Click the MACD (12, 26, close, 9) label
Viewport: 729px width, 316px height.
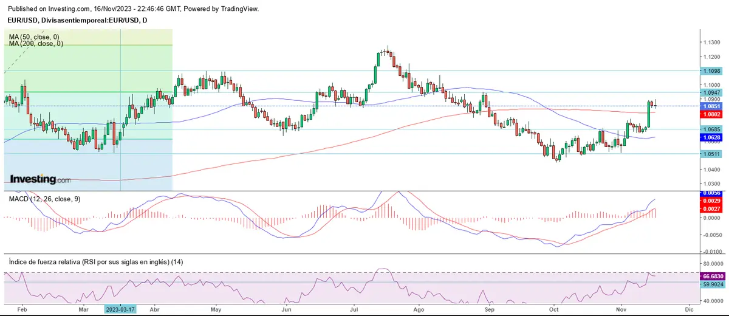pos(43,199)
